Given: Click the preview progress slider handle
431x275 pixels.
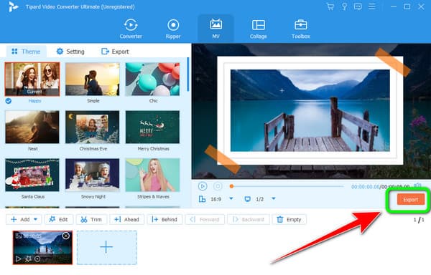Looking at the screenshot, I should (231, 186).
